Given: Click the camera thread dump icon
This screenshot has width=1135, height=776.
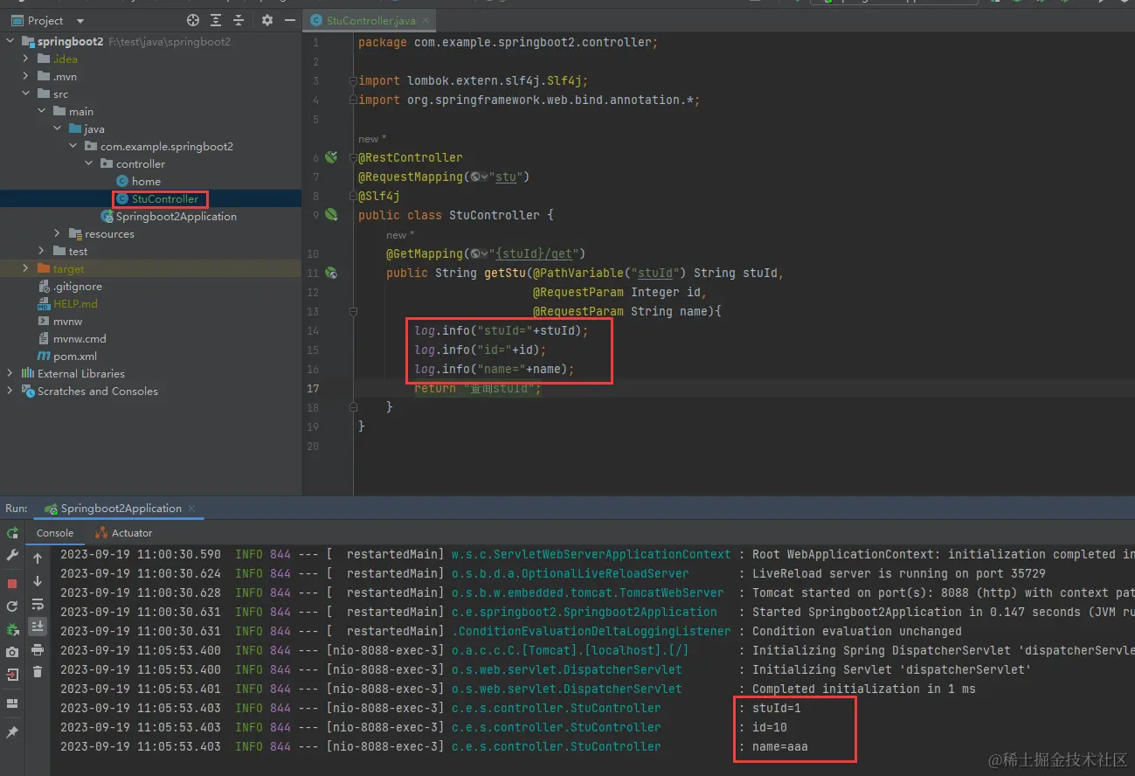Looking at the screenshot, I should 12,652.
